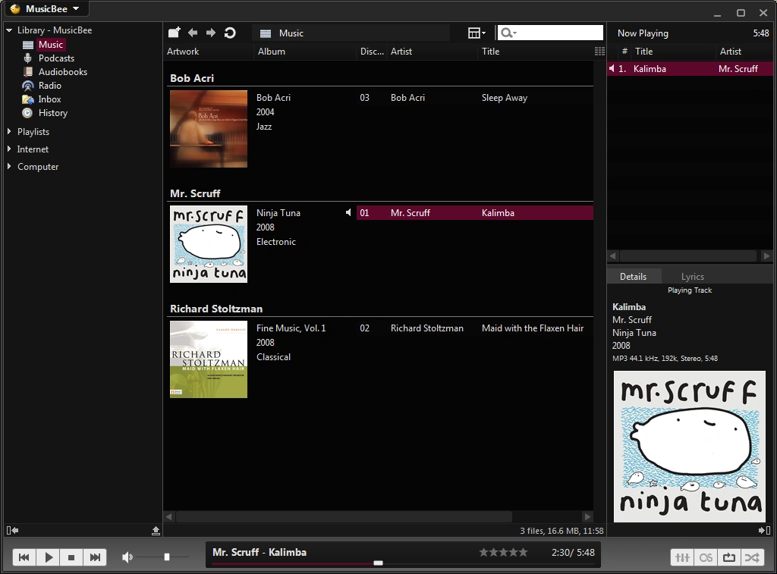Open the MusicBee main menu
Image resolution: width=777 pixels, height=574 pixels.
pyautogui.click(x=46, y=8)
